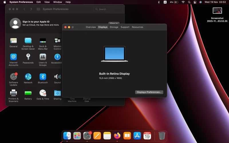Click Built-in Retina Display label
The height and width of the screenshot is (143, 229).
pos(114,74)
